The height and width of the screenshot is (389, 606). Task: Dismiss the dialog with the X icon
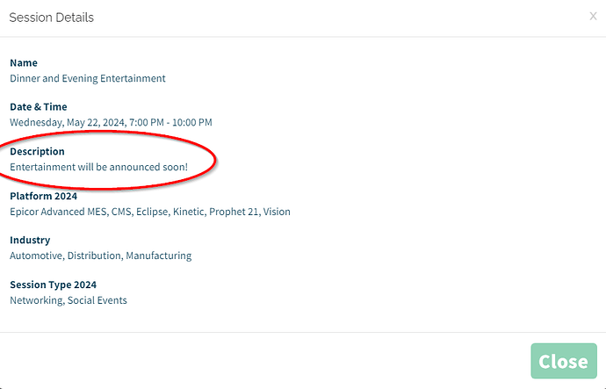[x=593, y=16]
